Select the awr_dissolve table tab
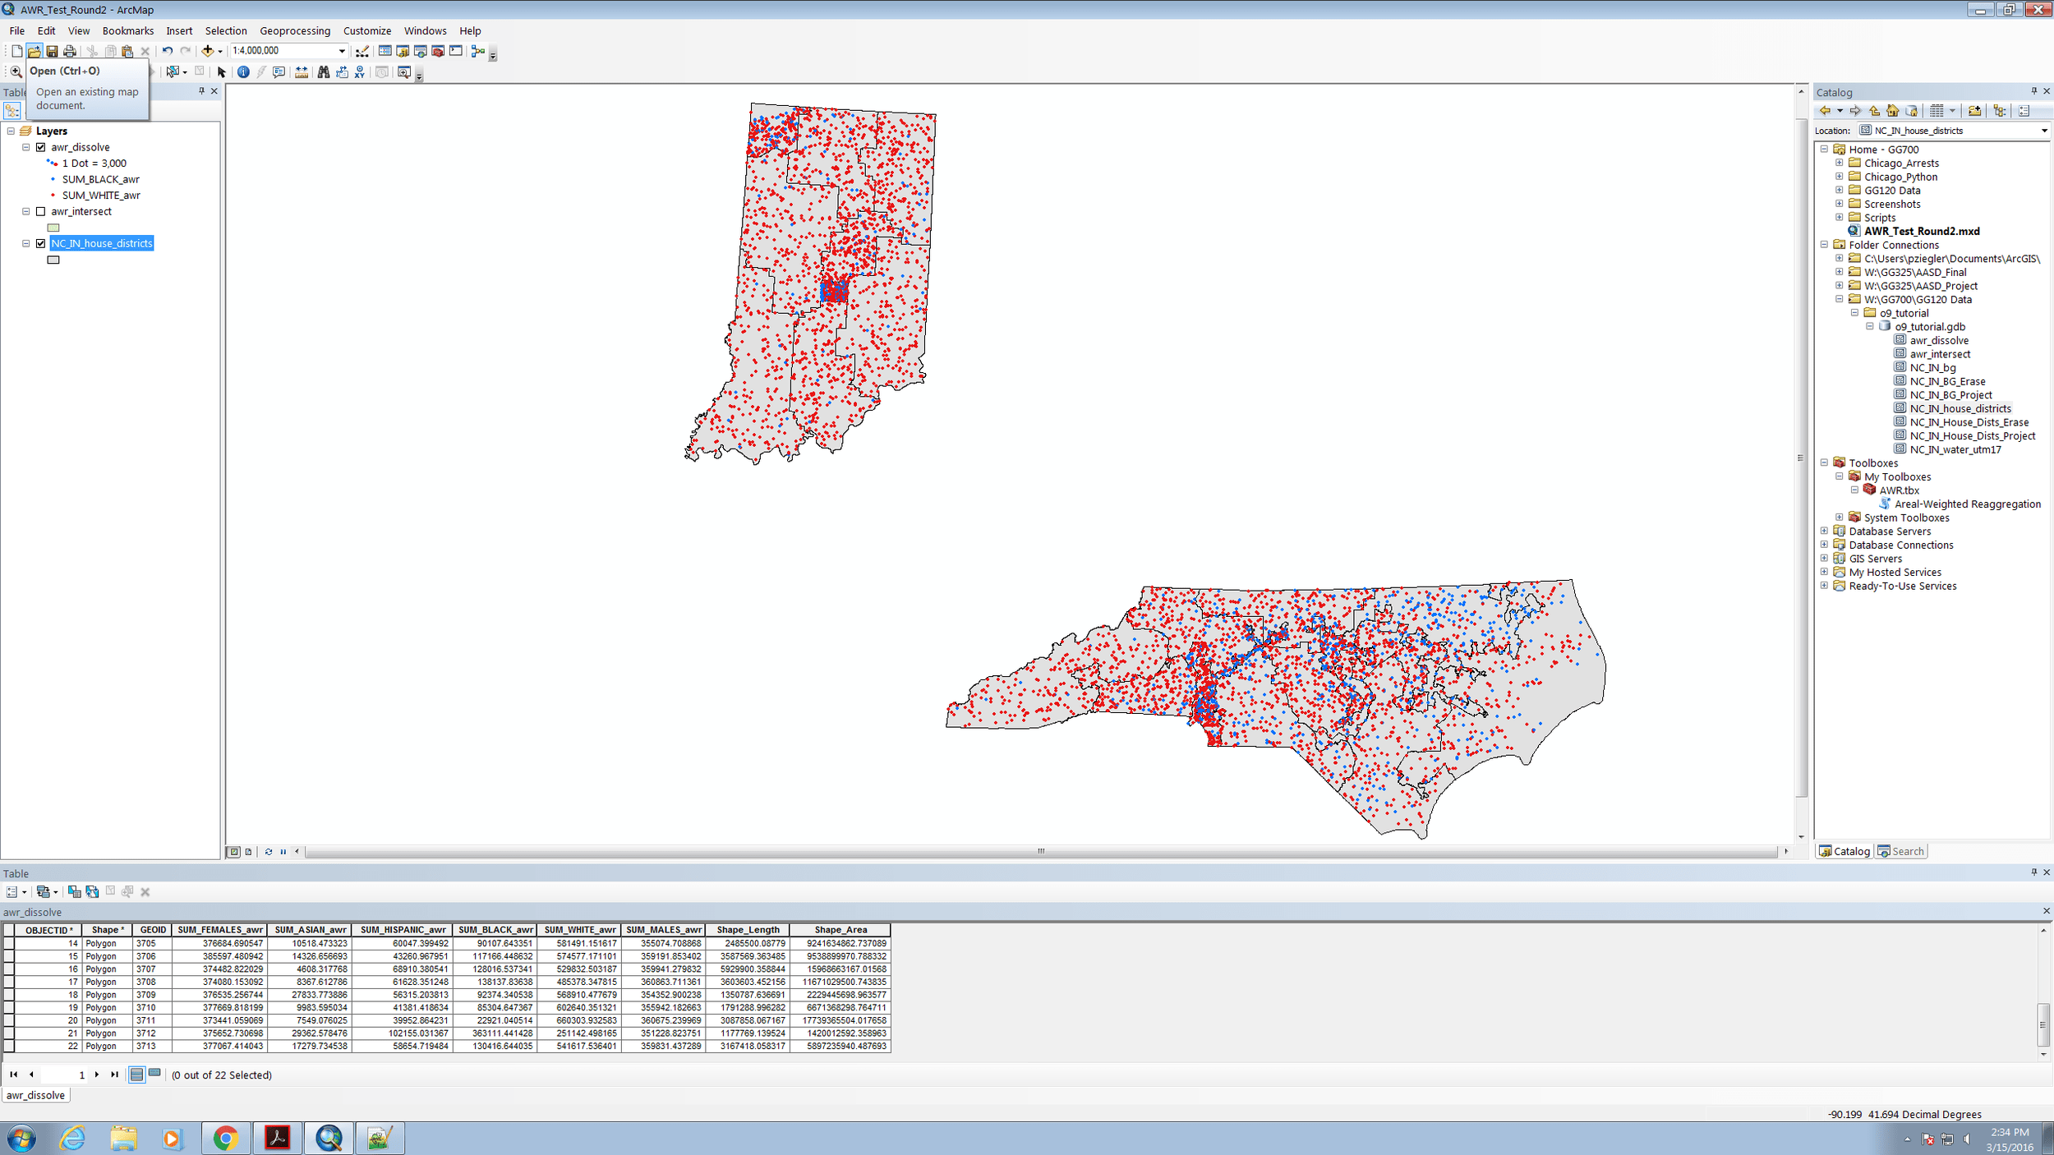The image size is (2054, 1155). point(35,1095)
